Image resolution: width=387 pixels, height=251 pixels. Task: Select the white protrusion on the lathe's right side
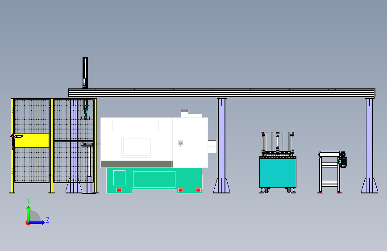tap(212, 147)
